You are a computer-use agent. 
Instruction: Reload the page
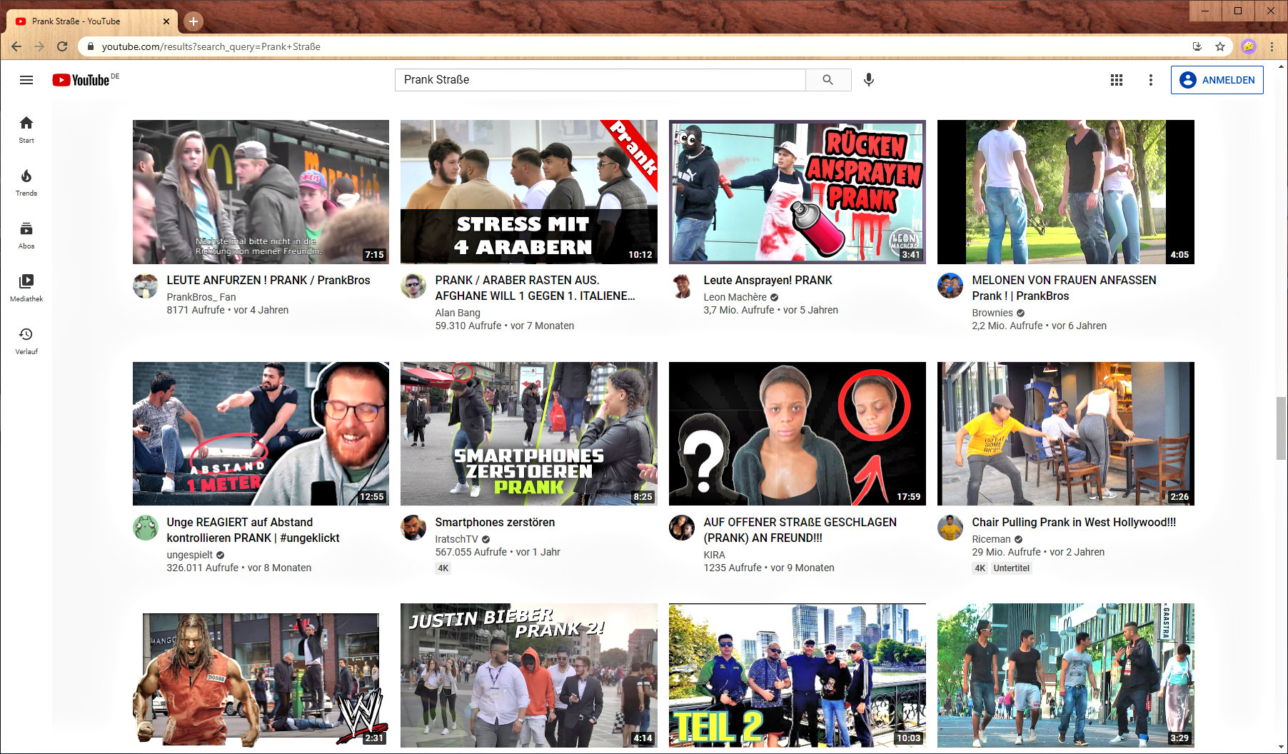tap(62, 46)
